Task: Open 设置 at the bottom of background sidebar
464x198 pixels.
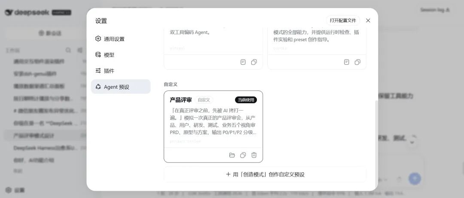Action: (x=15, y=190)
